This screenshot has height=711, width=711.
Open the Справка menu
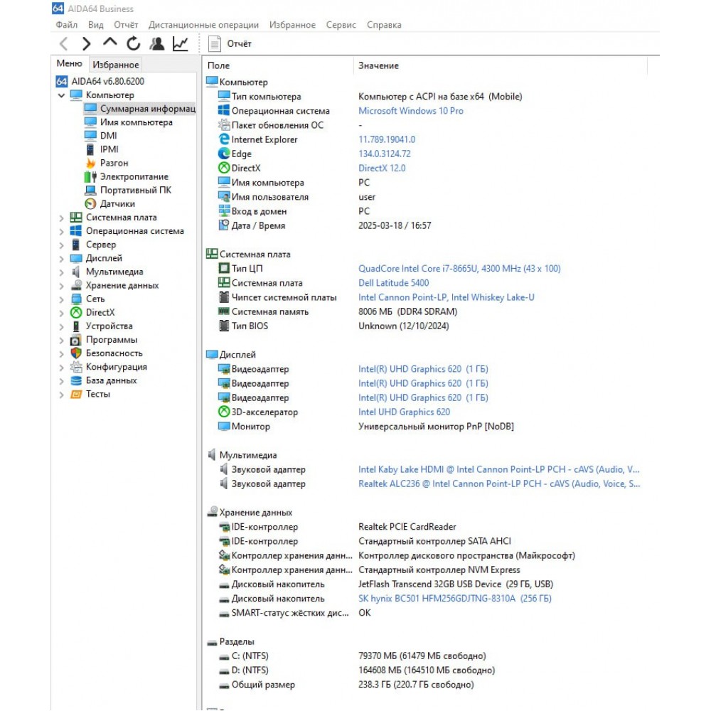click(384, 25)
